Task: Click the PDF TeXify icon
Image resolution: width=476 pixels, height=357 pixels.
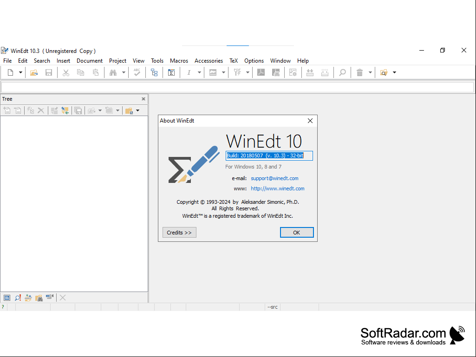Action: coord(237,72)
